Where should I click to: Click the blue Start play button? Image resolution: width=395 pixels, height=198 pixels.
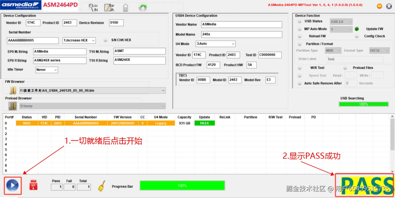coord(12,186)
